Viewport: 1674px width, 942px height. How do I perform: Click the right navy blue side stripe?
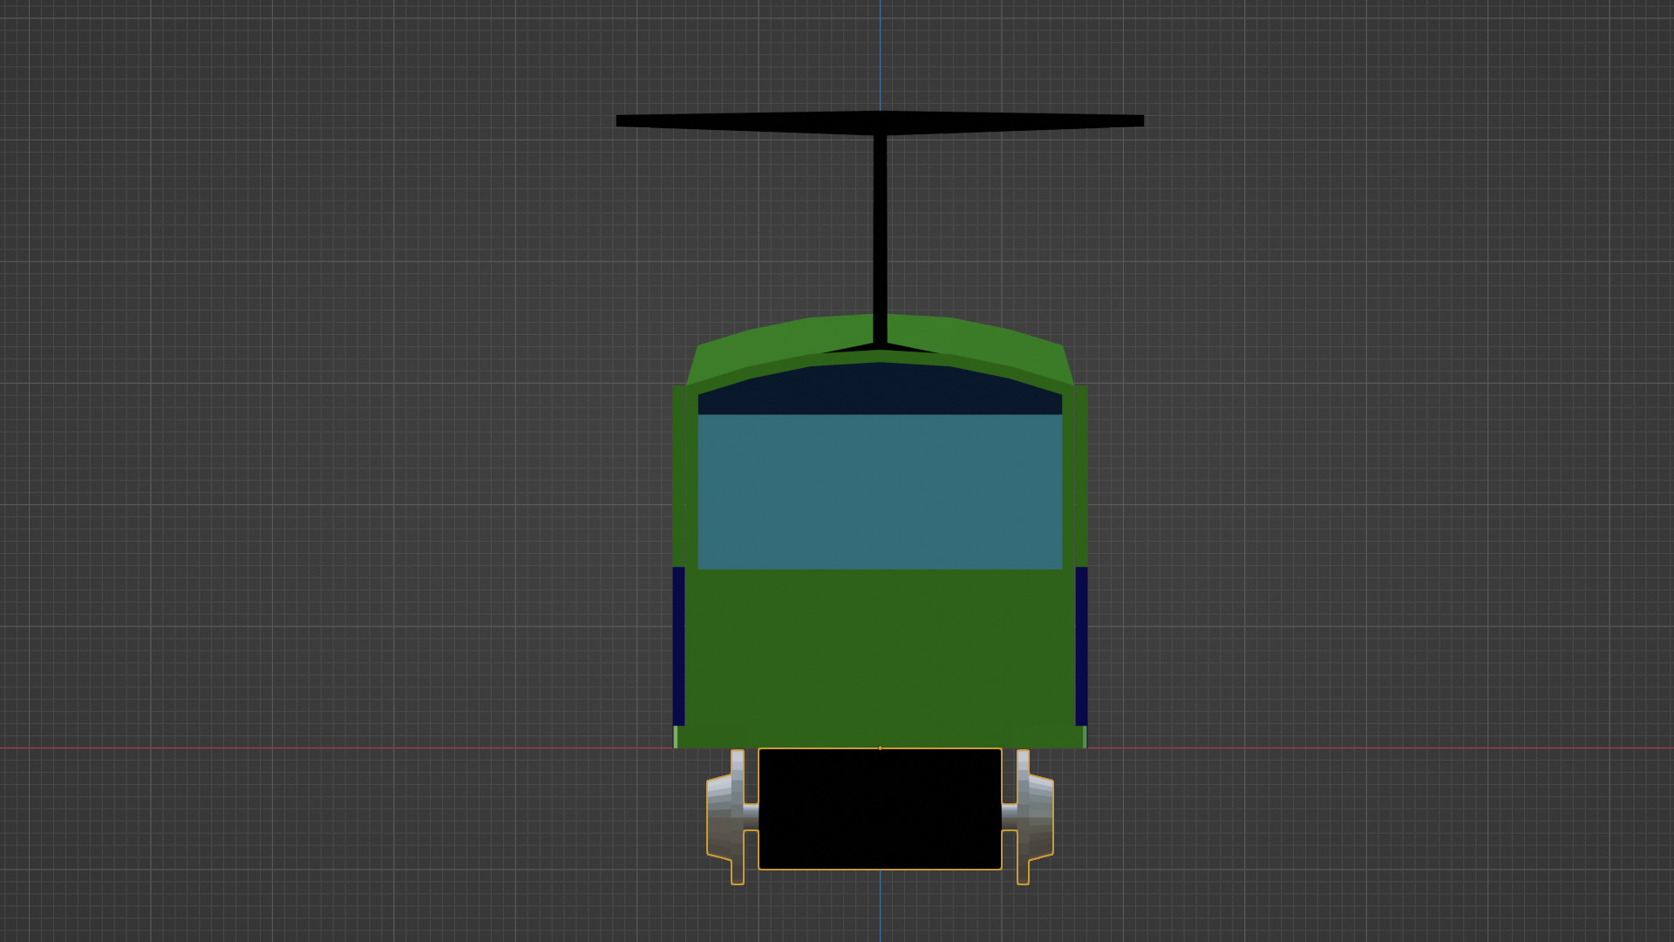(x=1081, y=646)
